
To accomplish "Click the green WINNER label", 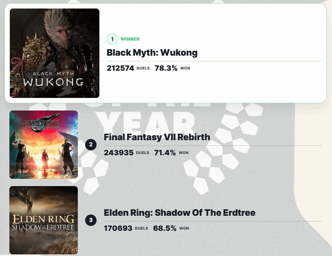I will [x=130, y=39].
